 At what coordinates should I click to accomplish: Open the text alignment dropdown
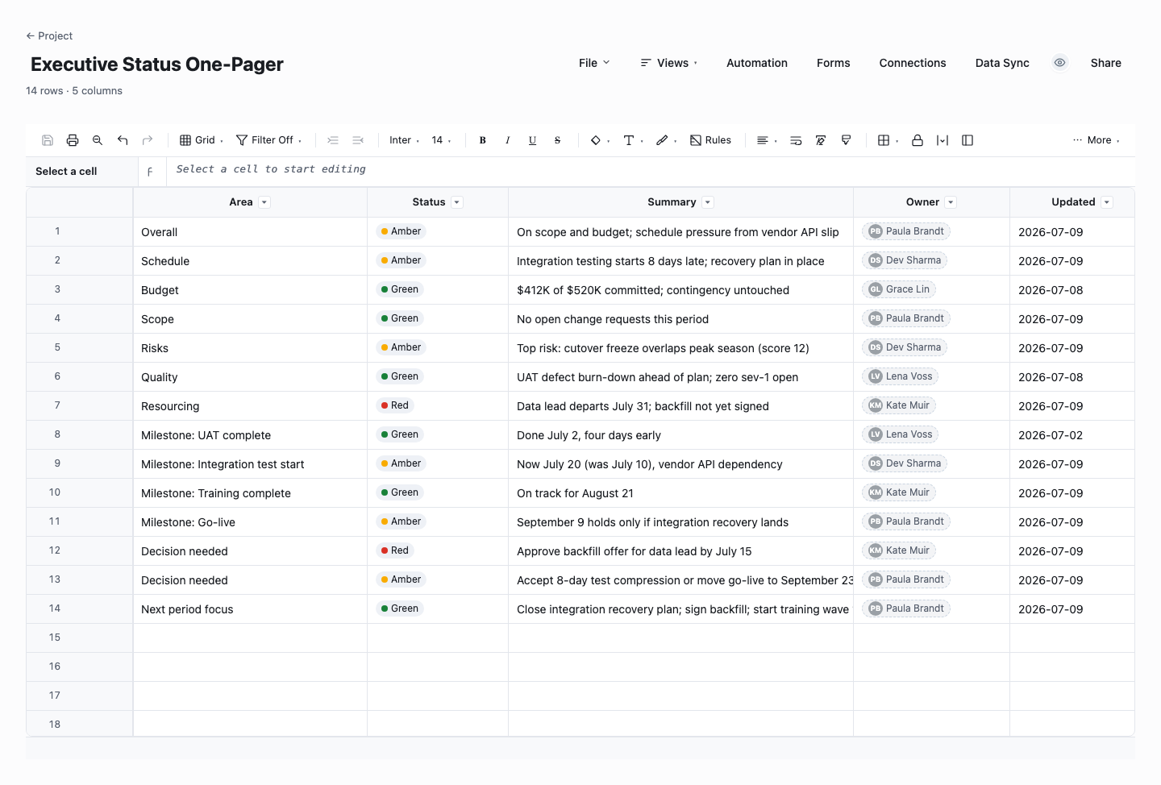[x=767, y=140]
